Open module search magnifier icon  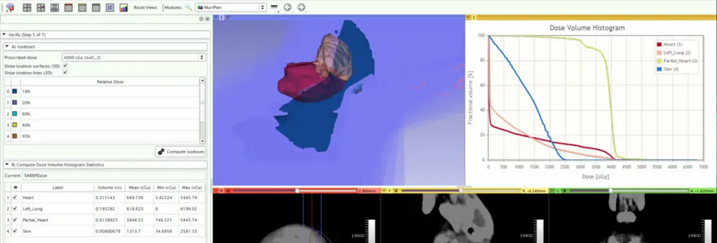coord(189,8)
